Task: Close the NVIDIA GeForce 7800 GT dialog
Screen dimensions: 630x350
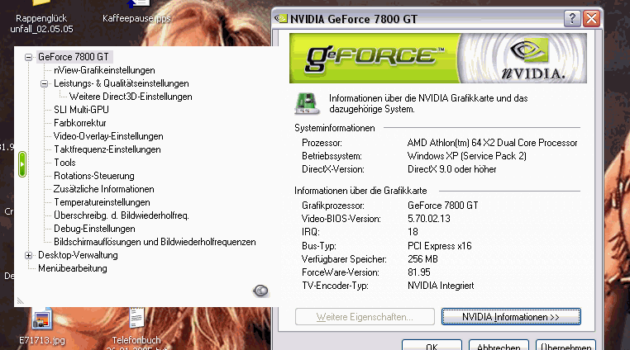Action: 591,19
